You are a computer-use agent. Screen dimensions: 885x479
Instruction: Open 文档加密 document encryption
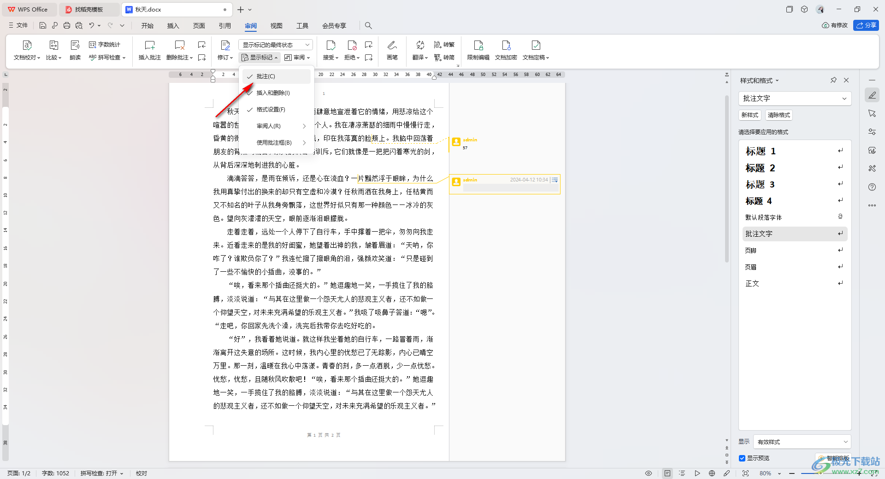pyautogui.click(x=506, y=50)
